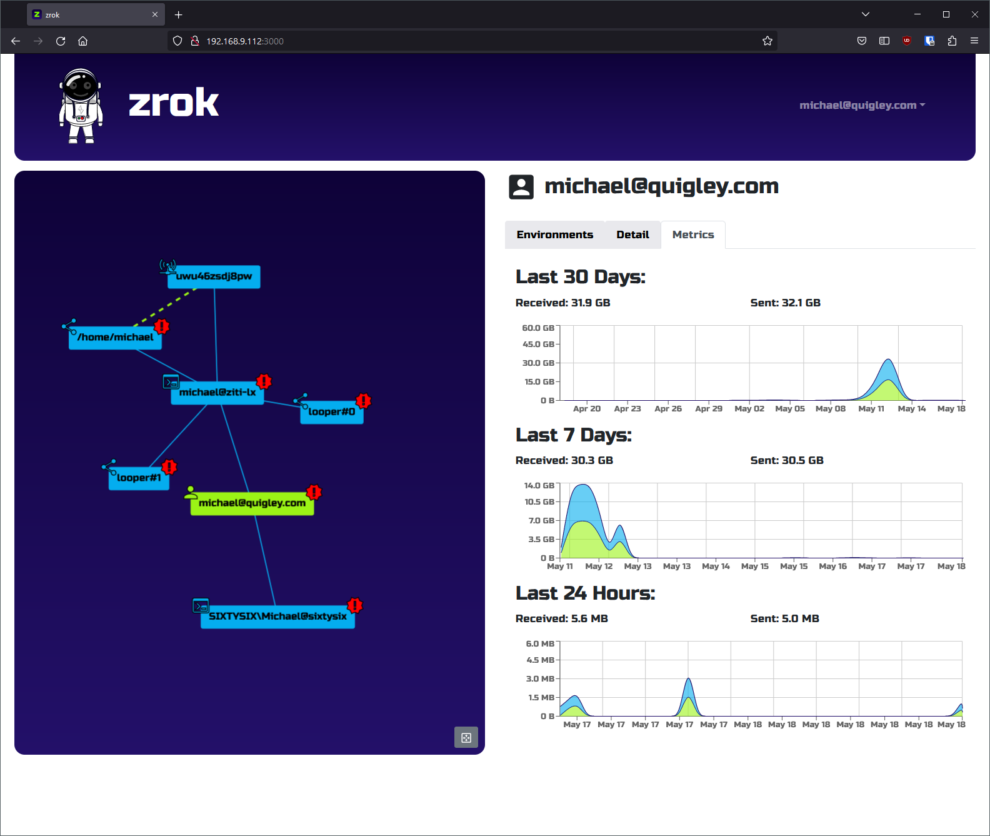Click the 'Last 30 Days:' heading
Viewport: 990px width, 836px height.
(580, 277)
